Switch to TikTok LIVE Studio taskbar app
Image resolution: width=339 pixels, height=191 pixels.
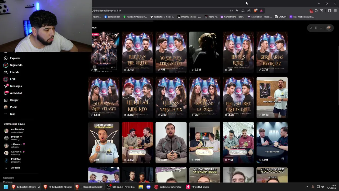[x=198, y=187]
